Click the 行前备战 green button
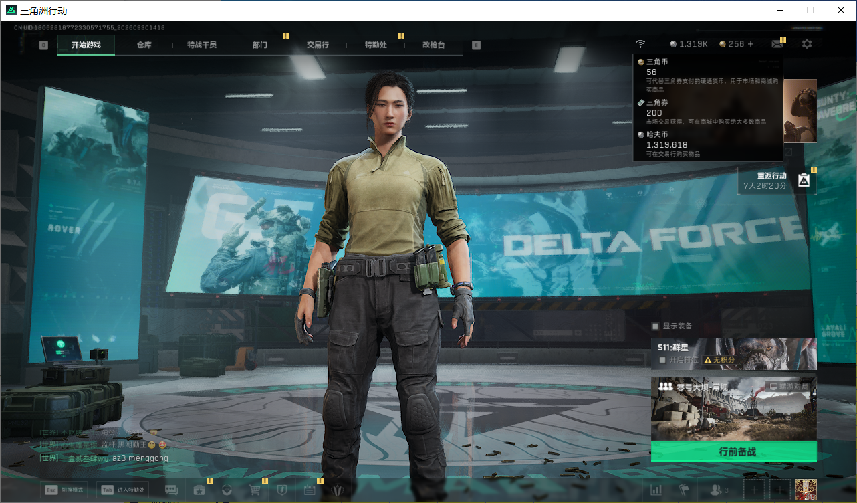Image resolution: width=857 pixels, height=503 pixels. pos(734,451)
